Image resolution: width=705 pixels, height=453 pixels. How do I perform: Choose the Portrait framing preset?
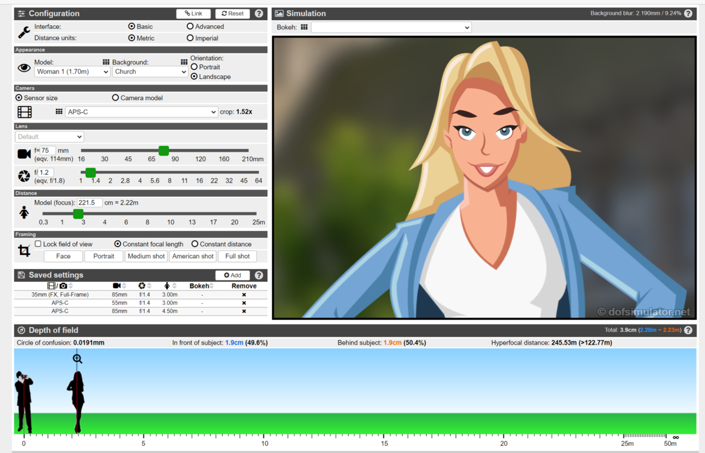click(x=103, y=256)
